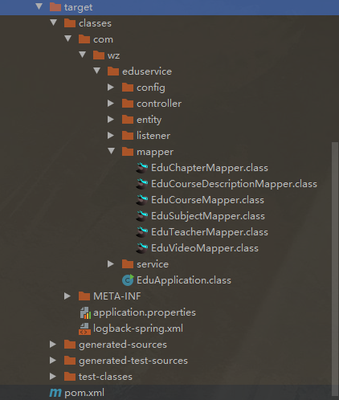Click the EduChapterMapper.class bird icon
The width and height of the screenshot is (339, 400).
pyautogui.click(x=142, y=168)
